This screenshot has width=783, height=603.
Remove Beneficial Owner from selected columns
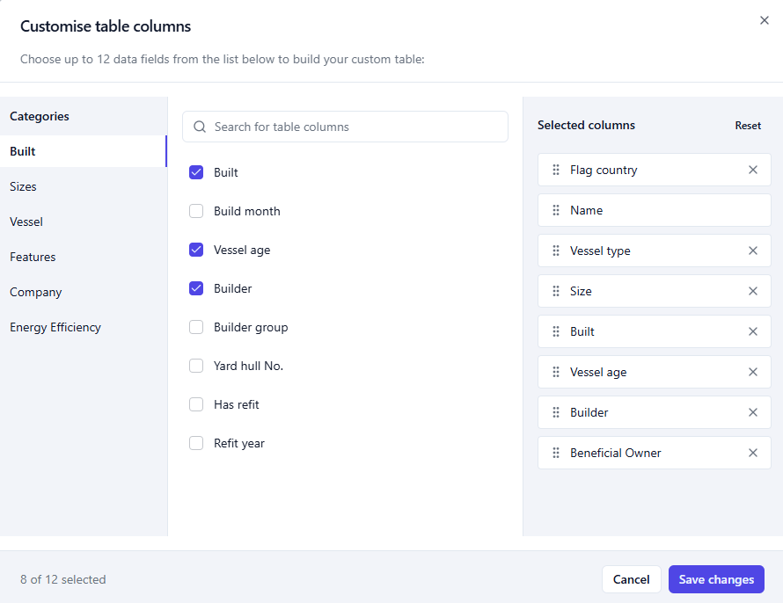click(x=753, y=453)
